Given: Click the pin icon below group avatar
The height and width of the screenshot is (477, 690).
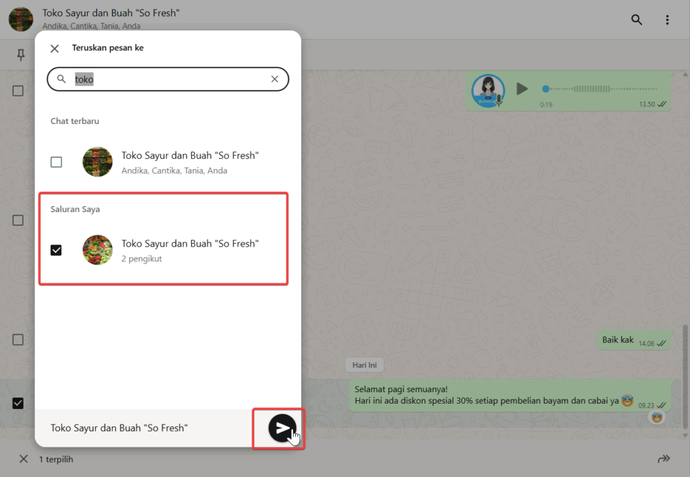Looking at the screenshot, I should (x=21, y=55).
